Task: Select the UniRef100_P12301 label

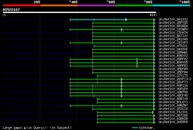Action: pos(173,112)
